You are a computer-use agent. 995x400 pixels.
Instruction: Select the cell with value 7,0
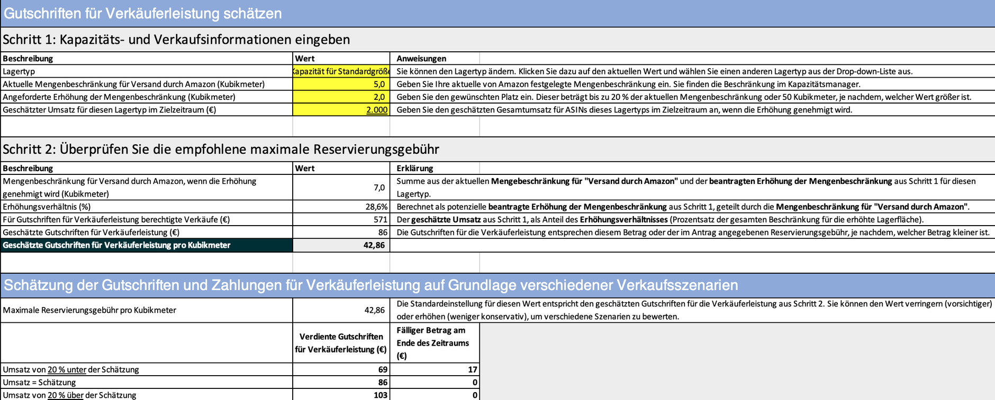click(x=341, y=187)
